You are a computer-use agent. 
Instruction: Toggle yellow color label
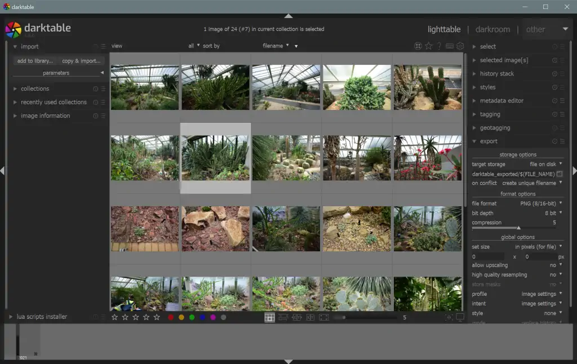(x=181, y=317)
